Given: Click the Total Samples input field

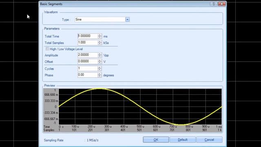Looking at the screenshot, I should (88, 42).
